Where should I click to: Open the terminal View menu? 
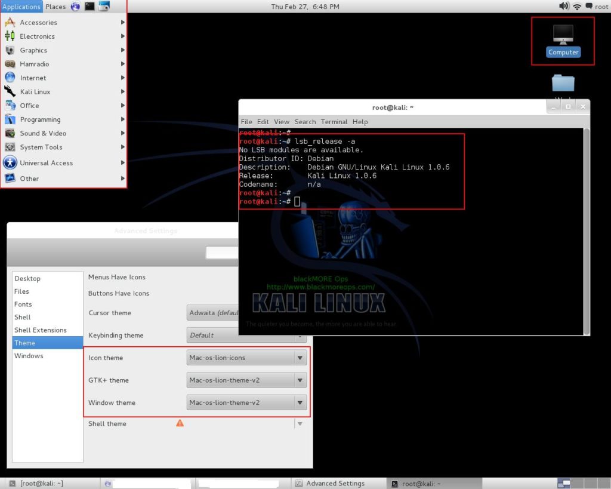(282, 122)
